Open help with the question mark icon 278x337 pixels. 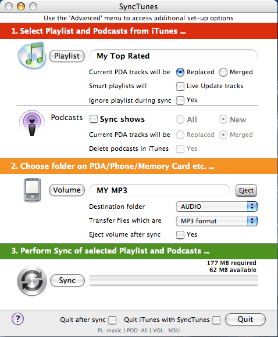(x=17, y=319)
